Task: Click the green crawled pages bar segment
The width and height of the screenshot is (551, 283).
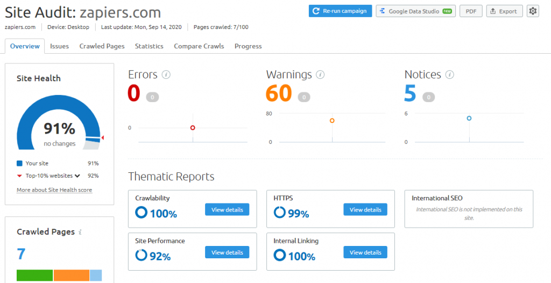Action: click(x=35, y=275)
